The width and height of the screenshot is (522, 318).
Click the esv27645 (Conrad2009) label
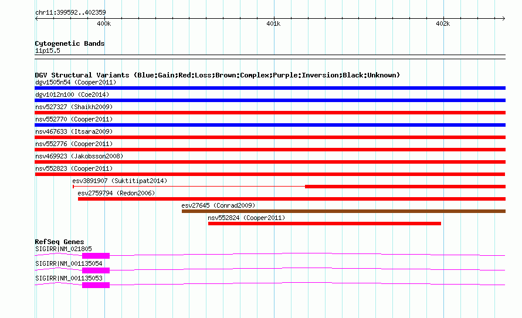tap(218, 205)
